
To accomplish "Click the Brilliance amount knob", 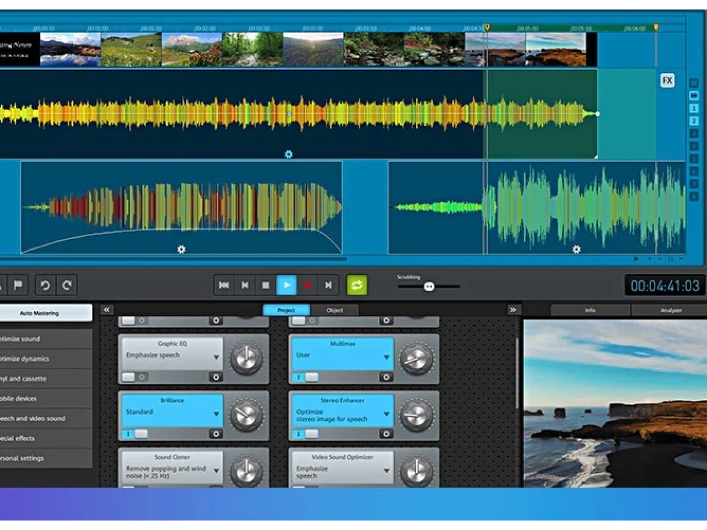I will tap(246, 416).
